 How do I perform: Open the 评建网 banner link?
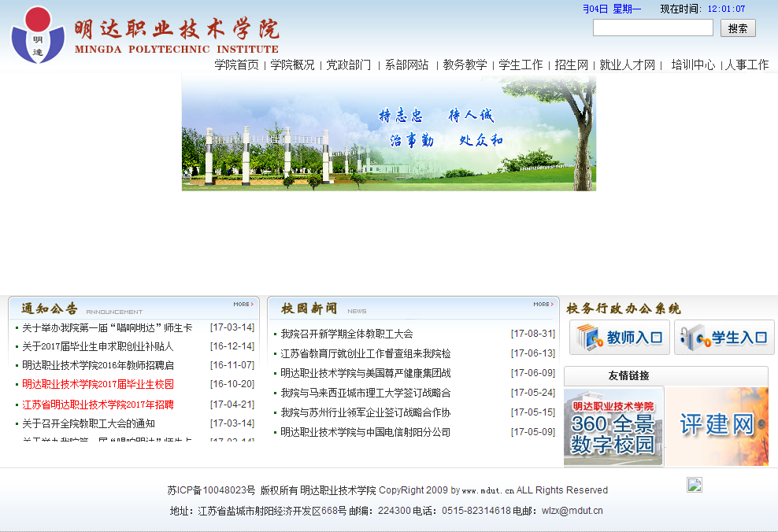pos(717,426)
